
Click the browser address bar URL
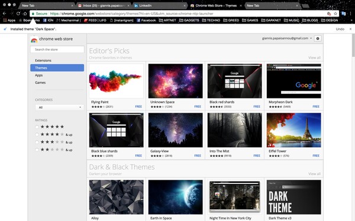coord(131,14)
